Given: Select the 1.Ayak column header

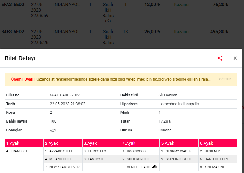Looking at the screenshot, I should pos(24,143).
